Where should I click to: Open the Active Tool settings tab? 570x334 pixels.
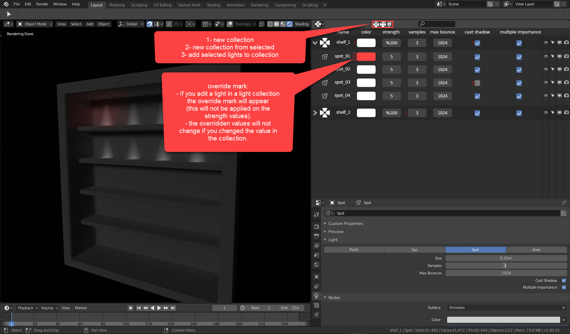[x=317, y=214]
